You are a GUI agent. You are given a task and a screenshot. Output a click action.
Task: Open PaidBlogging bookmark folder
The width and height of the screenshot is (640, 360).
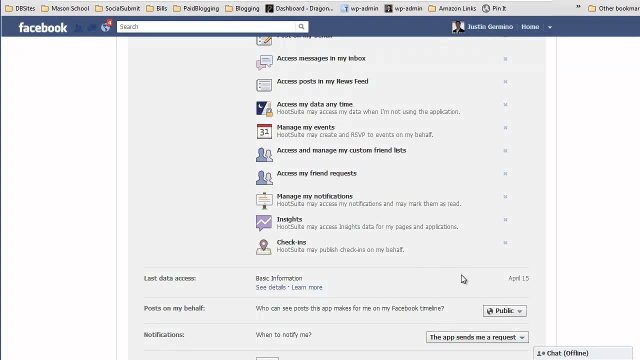click(x=195, y=8)
